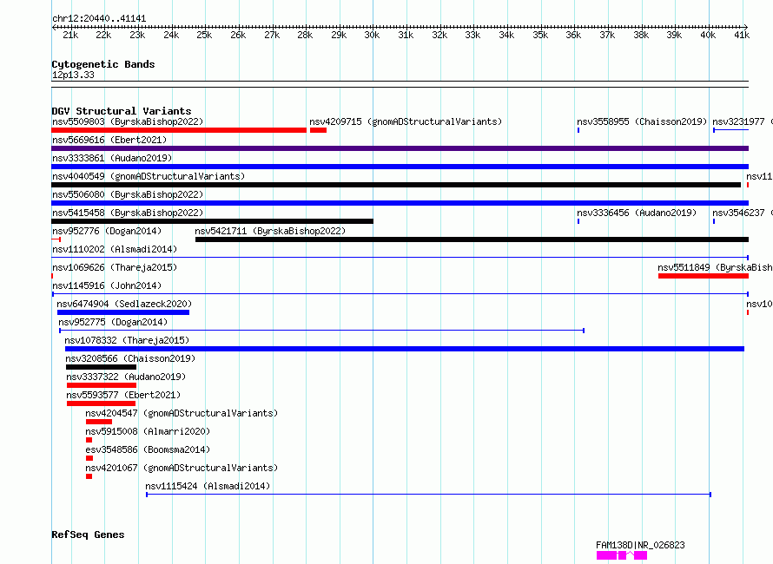Select nsv3336456 (Audano2019) label
773x564 pixels.
point(637,213)
